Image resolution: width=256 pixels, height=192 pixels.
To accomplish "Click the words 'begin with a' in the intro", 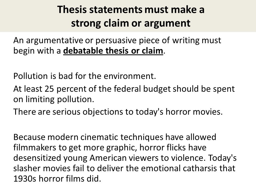I will pos(37,51).
